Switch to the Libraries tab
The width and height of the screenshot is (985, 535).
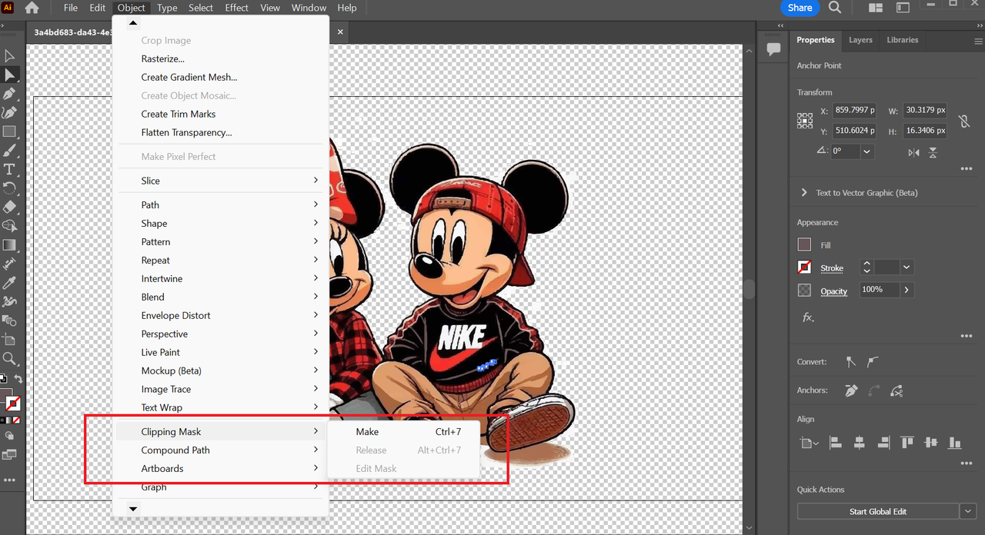click(x=903, y=40)
